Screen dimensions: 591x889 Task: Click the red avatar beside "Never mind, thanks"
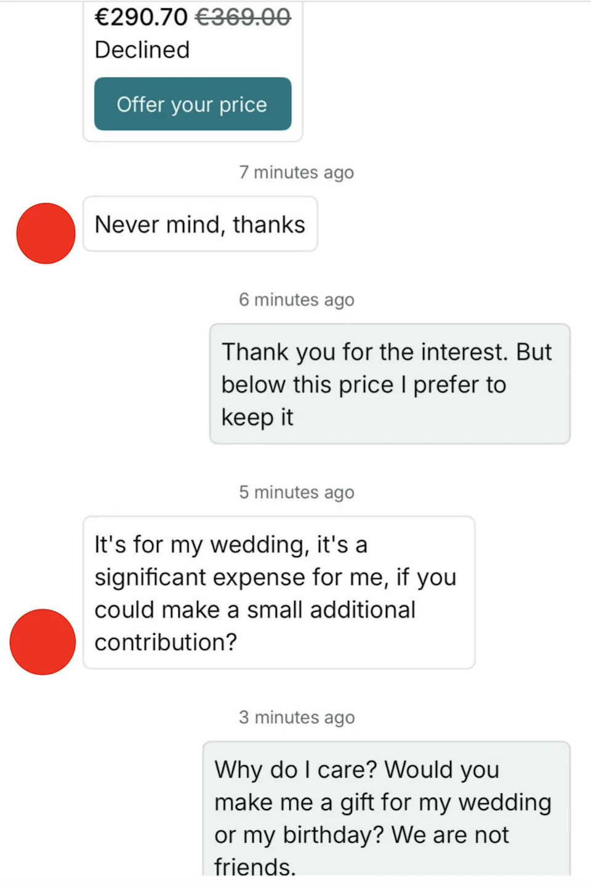46,233
